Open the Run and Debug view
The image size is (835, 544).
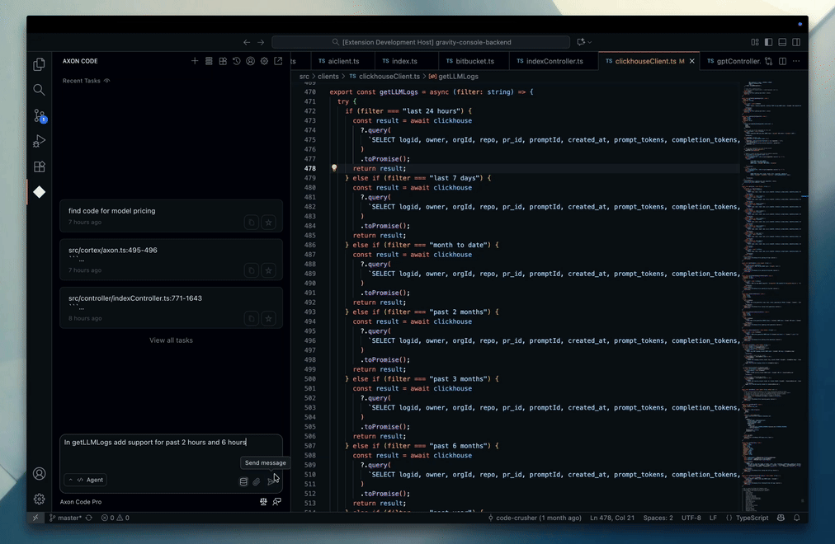click(39, 141)
